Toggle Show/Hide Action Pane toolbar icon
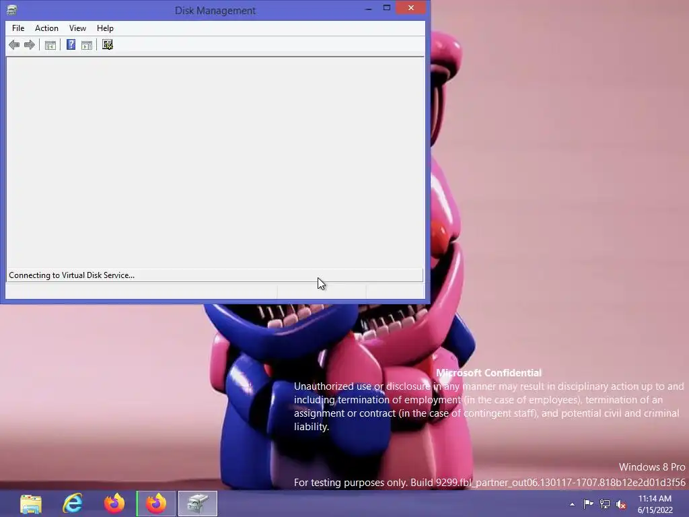This screenshot has height=517, width=689. (87, 45)
